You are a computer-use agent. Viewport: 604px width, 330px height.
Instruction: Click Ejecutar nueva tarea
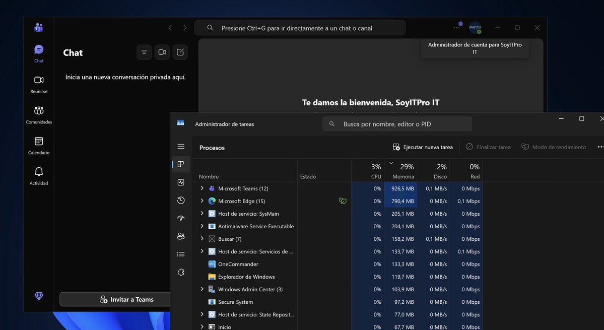[x=423, y=147]
